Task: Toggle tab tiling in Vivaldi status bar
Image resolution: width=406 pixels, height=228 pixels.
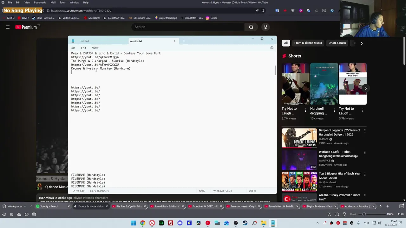Action: 337,214
